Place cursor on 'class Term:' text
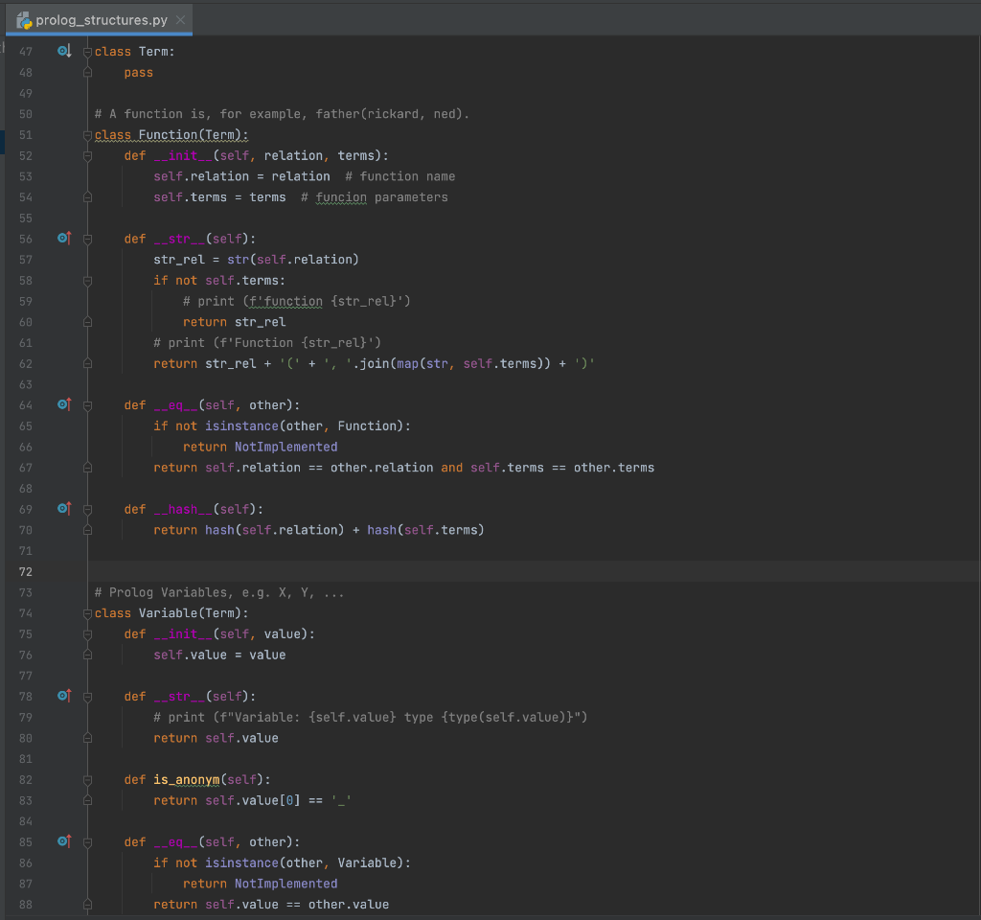Viewport: 981px width, 920px height. click(134, 52)
